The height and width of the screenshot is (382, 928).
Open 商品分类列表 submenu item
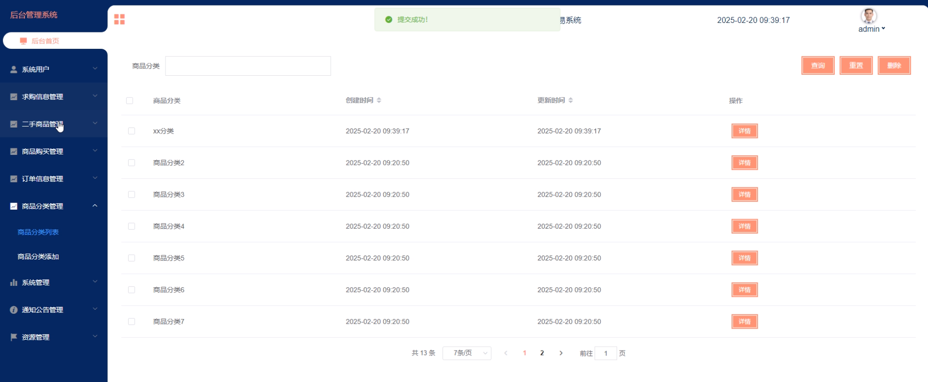38,232
